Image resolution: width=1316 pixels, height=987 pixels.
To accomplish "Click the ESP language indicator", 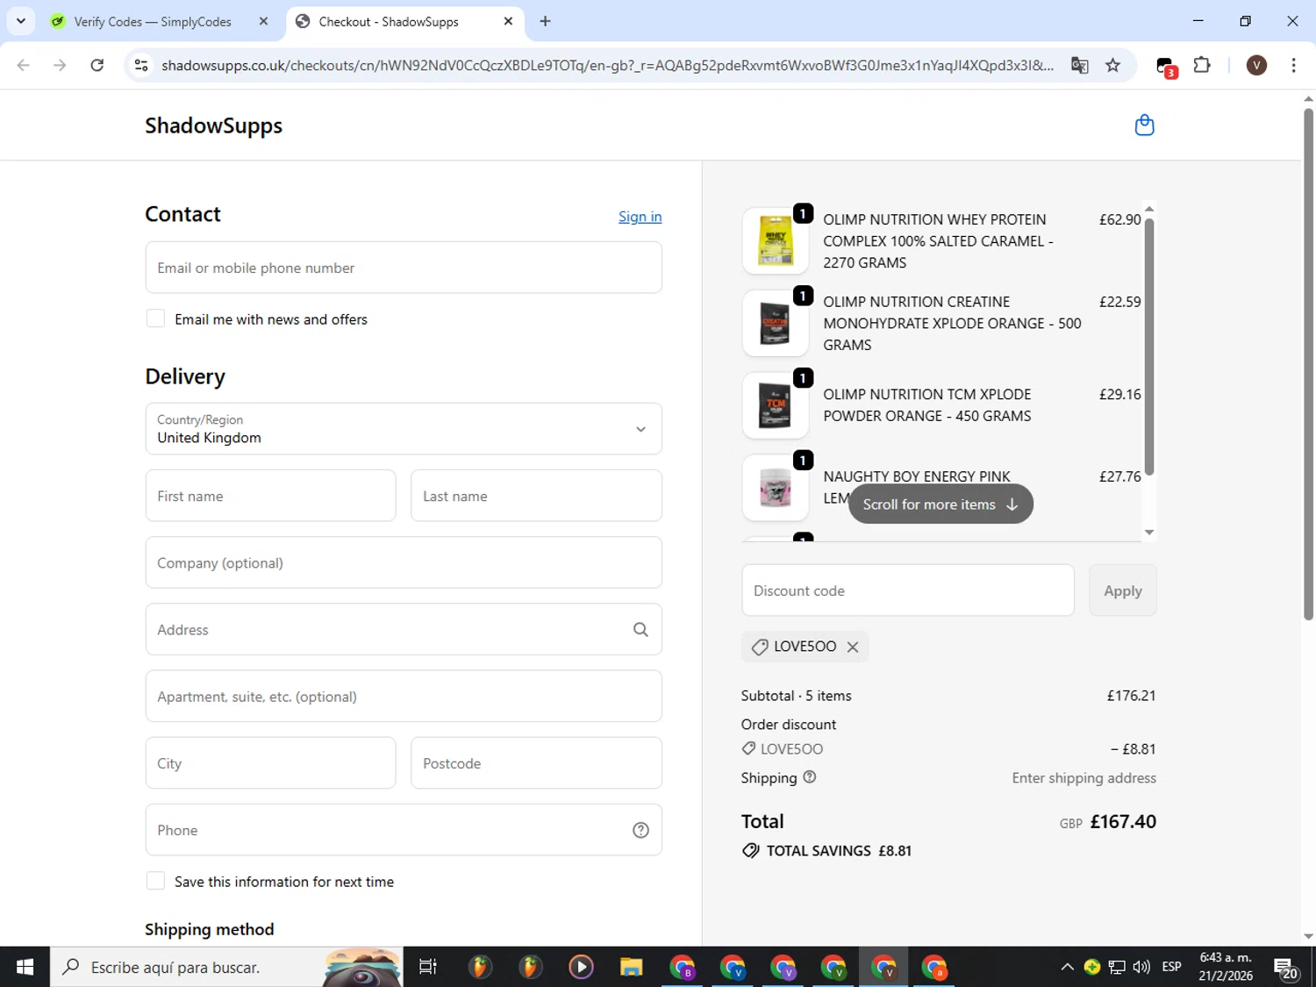I will pos(1171,967).
